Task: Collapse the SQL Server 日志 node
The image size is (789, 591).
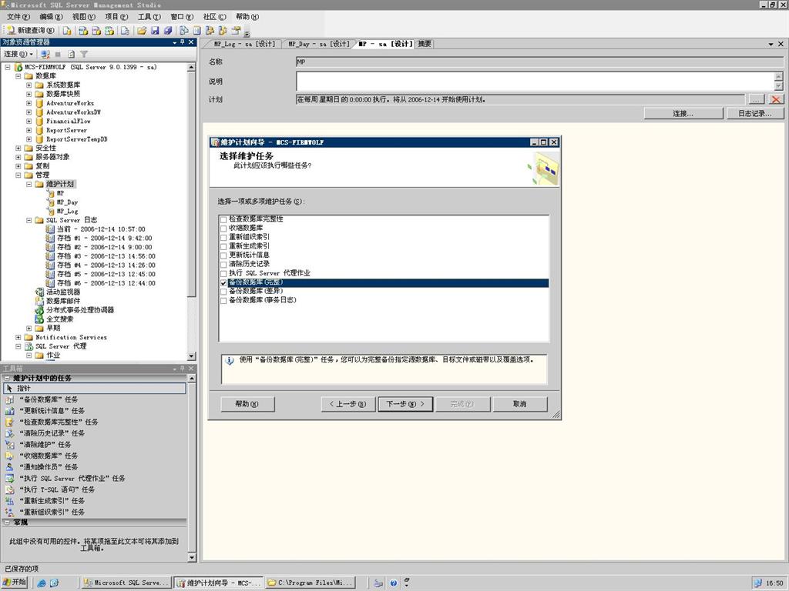Action: (29, 220)
